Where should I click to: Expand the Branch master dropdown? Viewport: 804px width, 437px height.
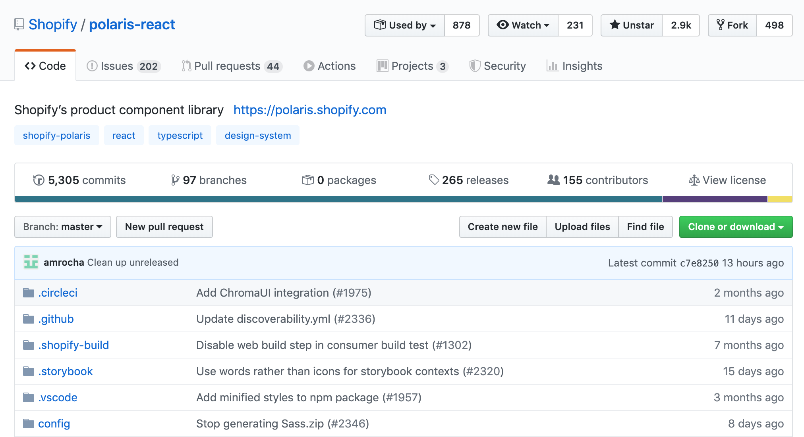tap(62, 226)
